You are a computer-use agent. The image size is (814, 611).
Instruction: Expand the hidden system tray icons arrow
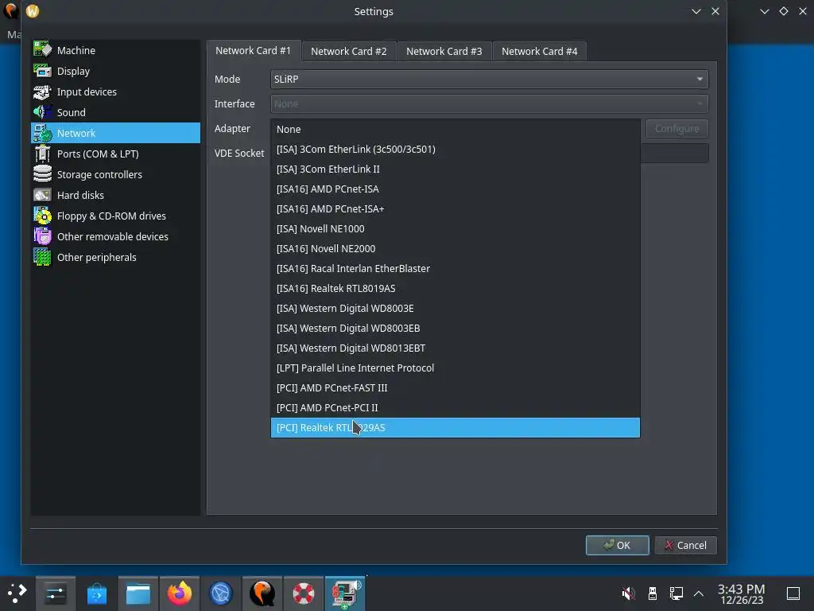[699, 593]
